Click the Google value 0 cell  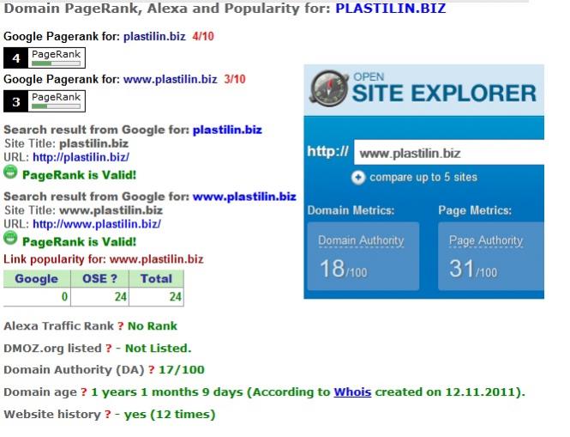37,297
